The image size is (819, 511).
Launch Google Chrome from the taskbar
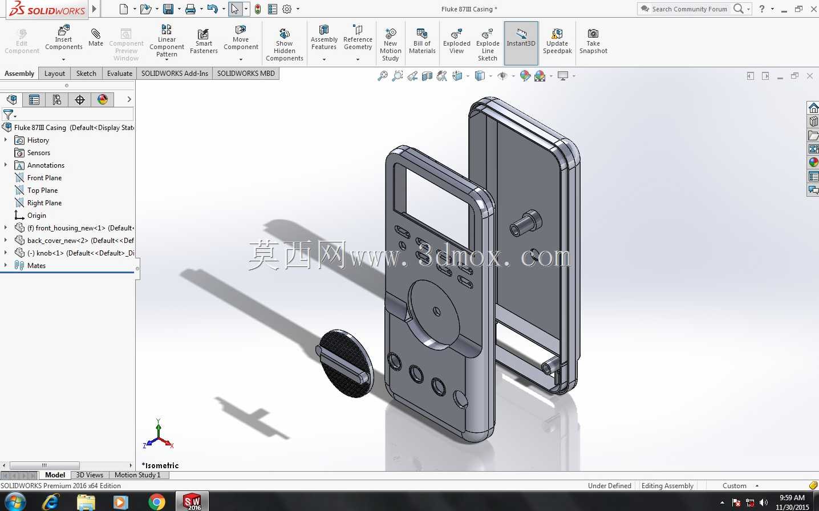[x=156, y=502]
